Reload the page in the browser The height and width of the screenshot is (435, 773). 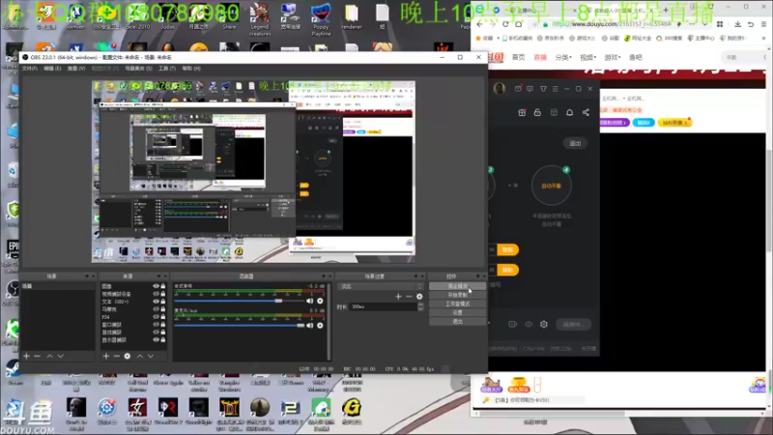point(505,23)
